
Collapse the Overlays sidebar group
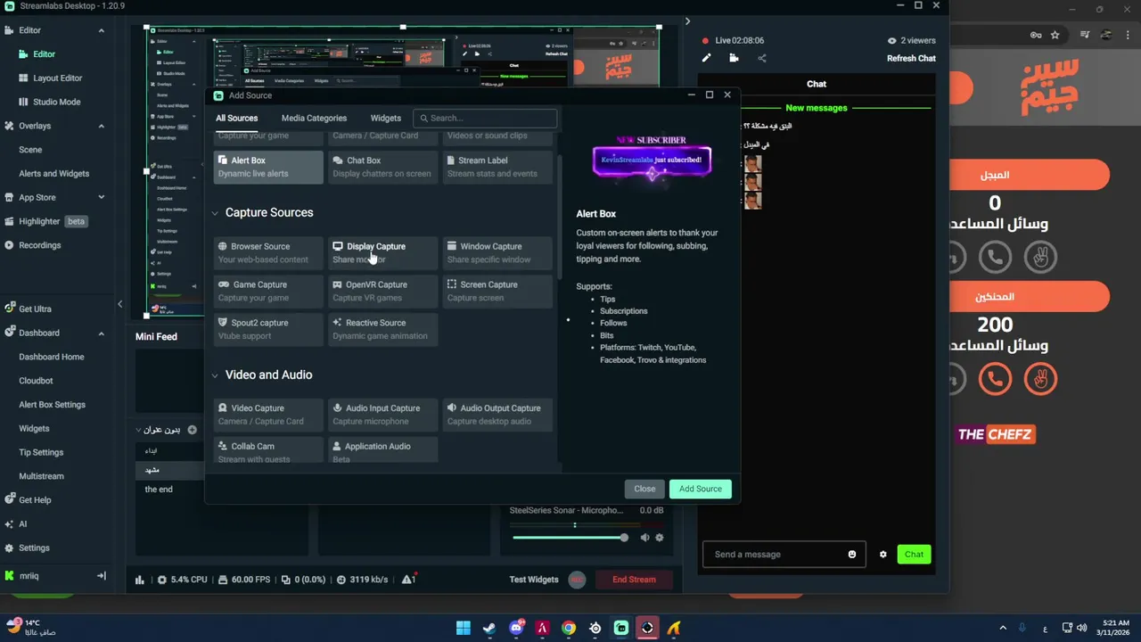click(101, 126)
